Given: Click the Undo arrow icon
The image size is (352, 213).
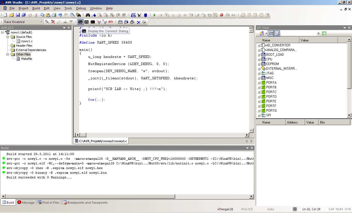Looking at the screenshot, I should pyautogui.click(x=60, y=15).
